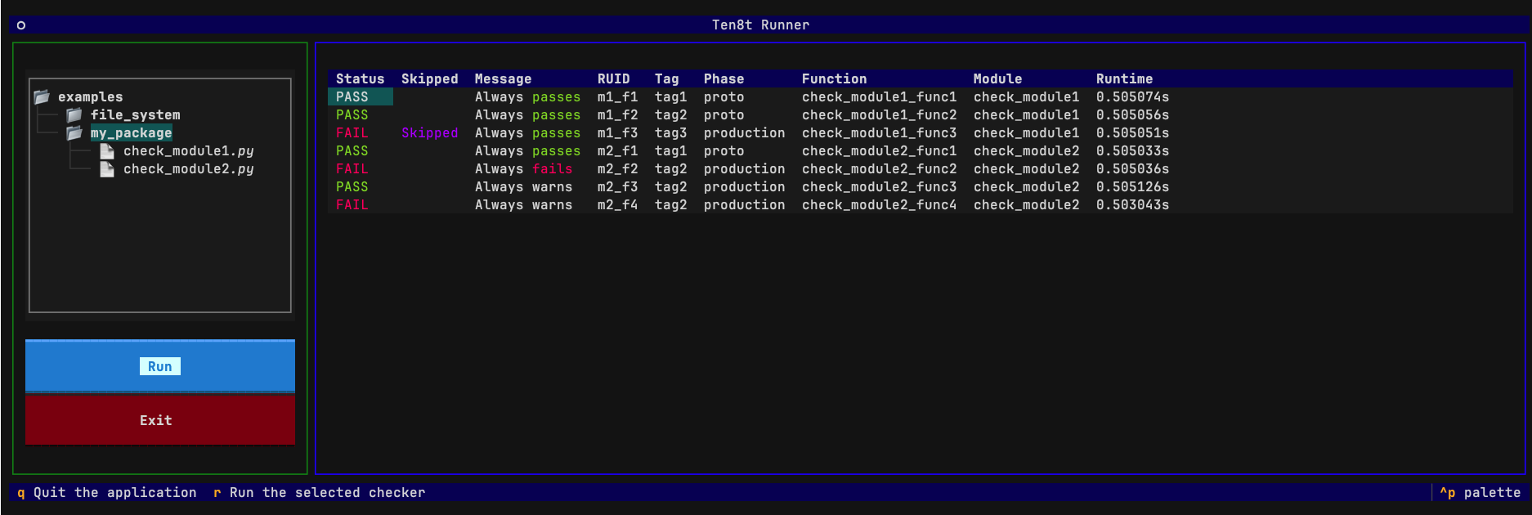Screen dimensions: 1532x515
Task: Click the file_system folder icon
Action: click(x=74, y=115)
